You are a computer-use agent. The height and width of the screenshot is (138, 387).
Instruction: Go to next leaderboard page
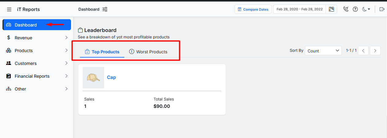pyautogui.click(x=375, y=51)
